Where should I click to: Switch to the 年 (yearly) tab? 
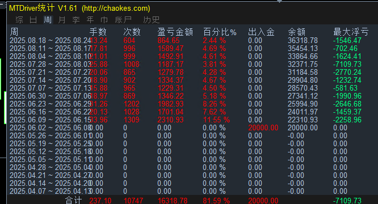[90, 20]
